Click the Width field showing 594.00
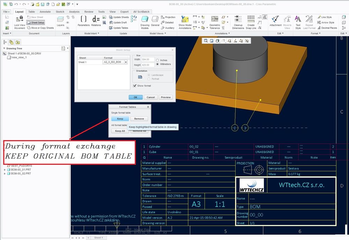This screenshot has height=240, width=349. coord(148,59)
